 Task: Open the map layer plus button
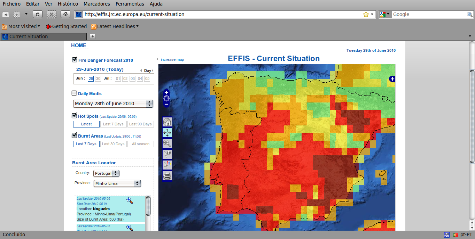[x=392, y=79]
